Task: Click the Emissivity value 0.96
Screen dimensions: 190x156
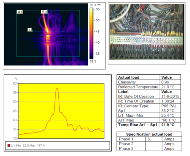Action: [165, 82]
